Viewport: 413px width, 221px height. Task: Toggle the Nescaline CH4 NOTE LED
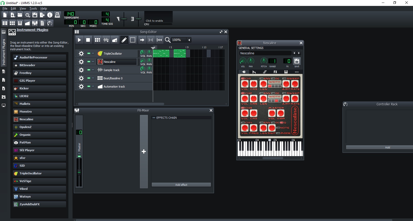(x=278, y=128)
